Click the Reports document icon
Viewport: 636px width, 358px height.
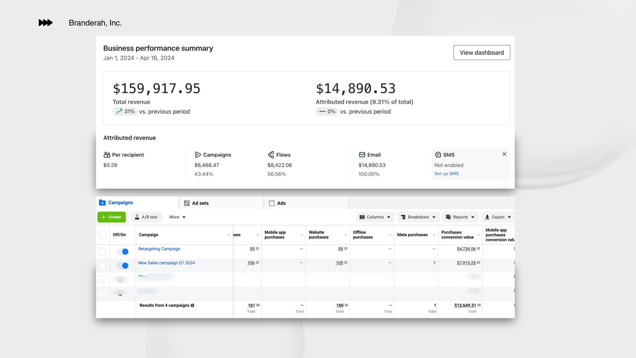tap(448, 217)
